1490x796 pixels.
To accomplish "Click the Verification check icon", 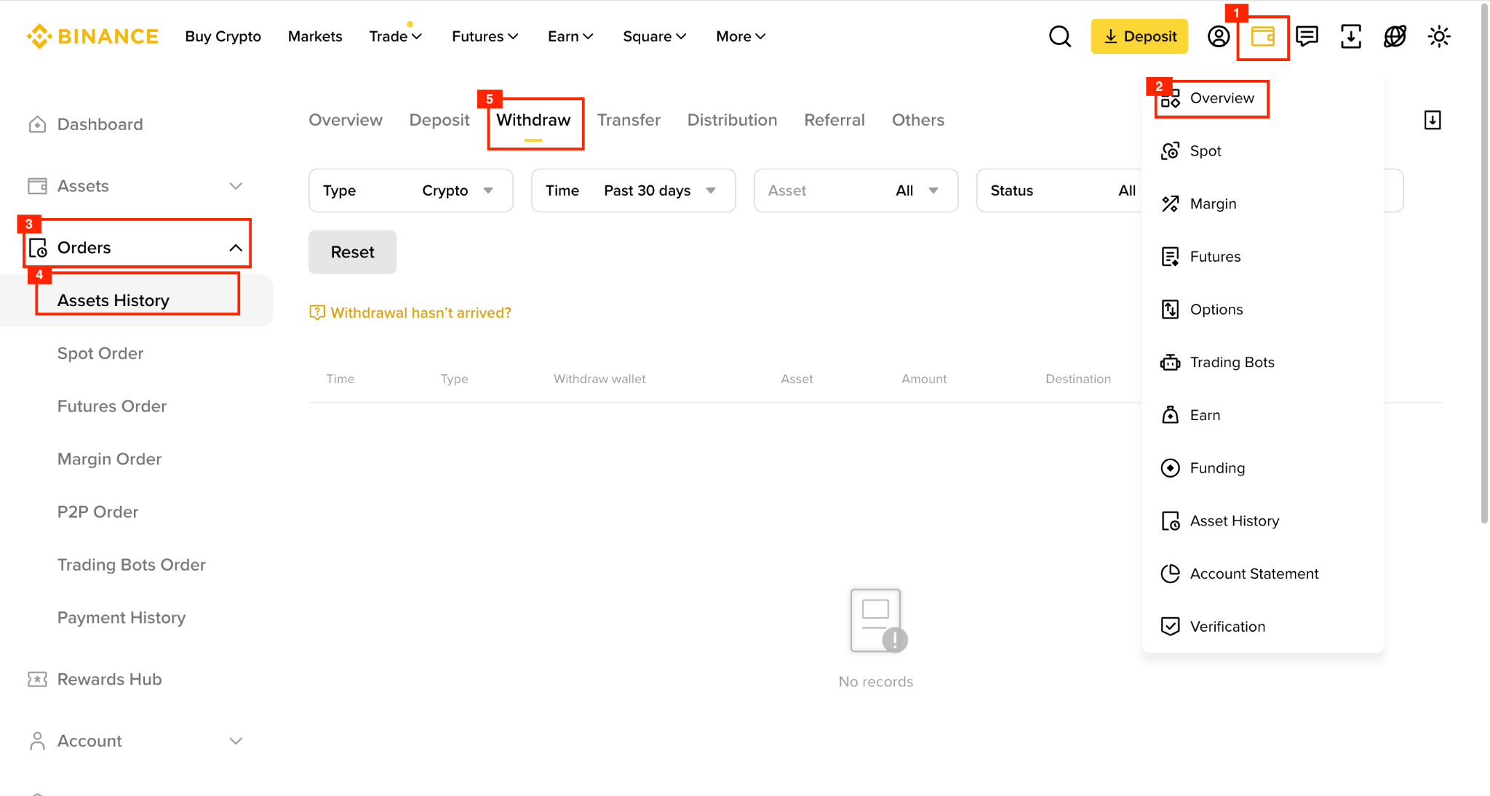I will pyautogui.click(x=1170, y=627).
